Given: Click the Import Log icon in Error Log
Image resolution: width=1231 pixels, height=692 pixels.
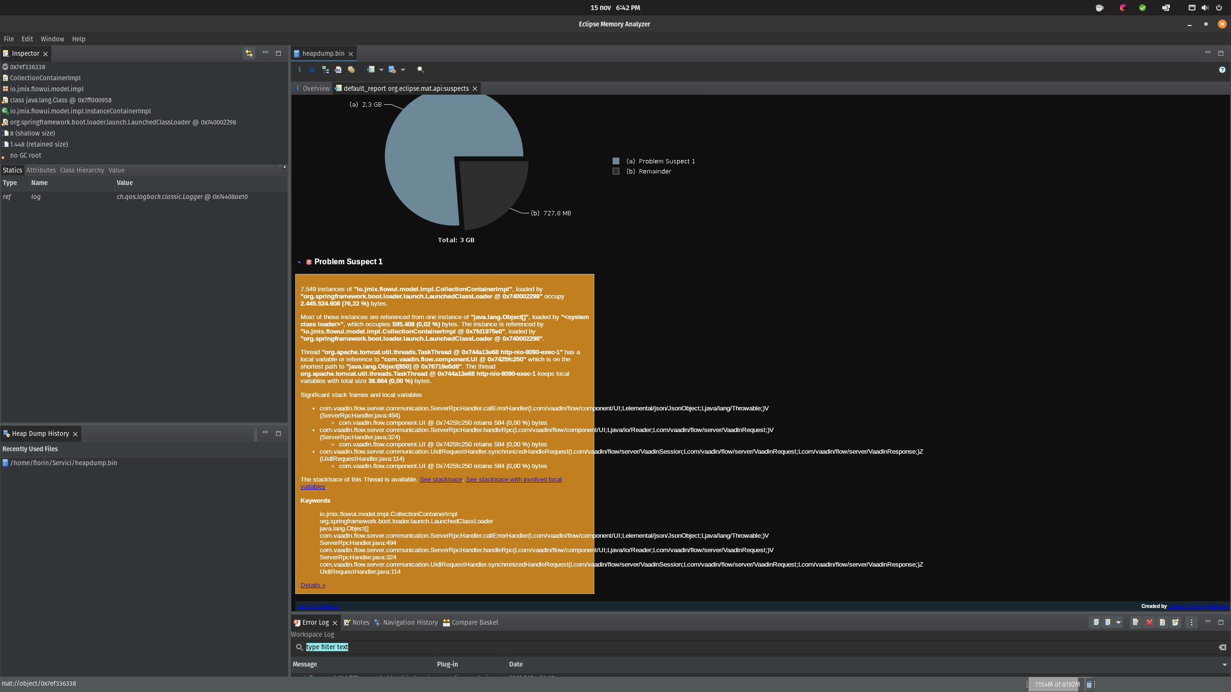Looking at the screenshot, I should click(1108, 622).
